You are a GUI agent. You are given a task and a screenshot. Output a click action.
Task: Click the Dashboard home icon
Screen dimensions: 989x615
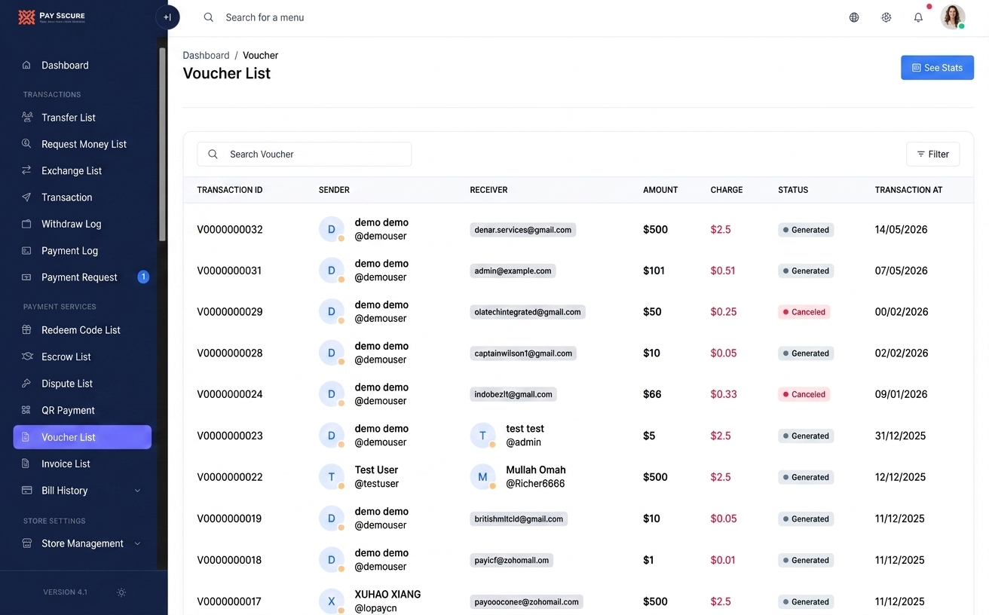tap(26, 66)
